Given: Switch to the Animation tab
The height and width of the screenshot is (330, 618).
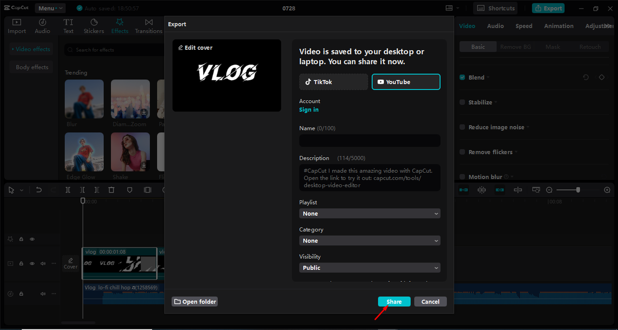Looking at the screenshot, I should 559,26.
